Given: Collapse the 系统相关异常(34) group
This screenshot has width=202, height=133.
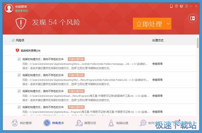Looking at the screenshot, I should 30,51.
